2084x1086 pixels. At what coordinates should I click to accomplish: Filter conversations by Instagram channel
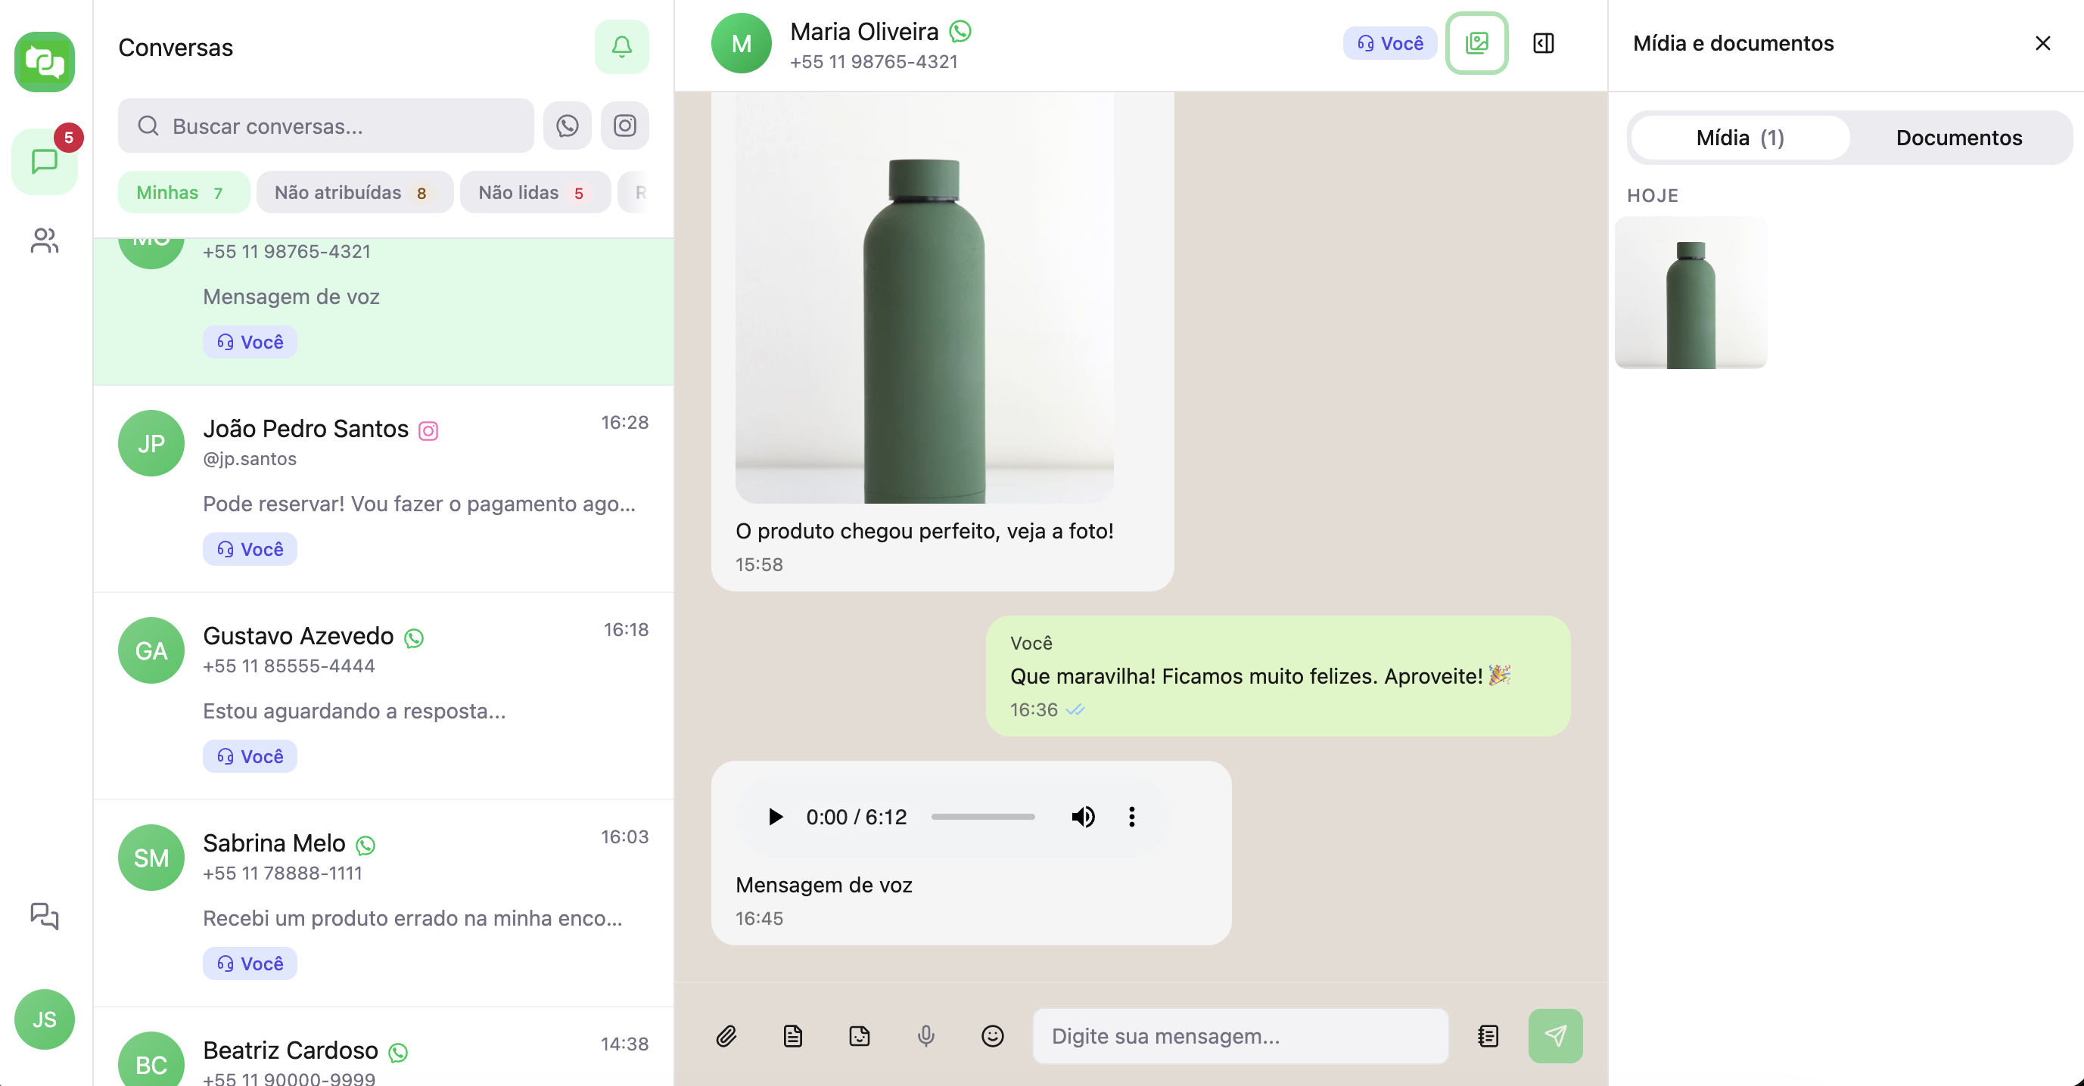point(624,126)
